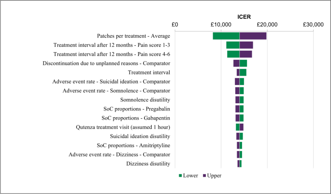The width and height of the screenshot is (331, 194).
Task: Select purple bar for Patches per treatment
Action: (x=253, y=36)
